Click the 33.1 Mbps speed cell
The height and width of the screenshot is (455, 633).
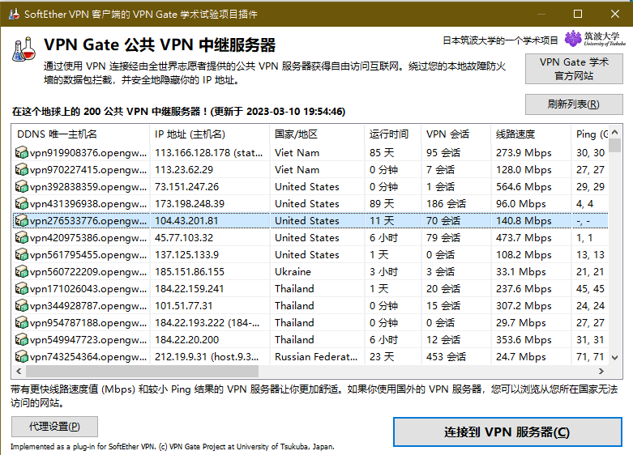pos(521,272)
